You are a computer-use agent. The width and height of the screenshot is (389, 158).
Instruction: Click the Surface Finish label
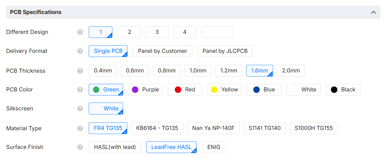click(x=25, y=147)
